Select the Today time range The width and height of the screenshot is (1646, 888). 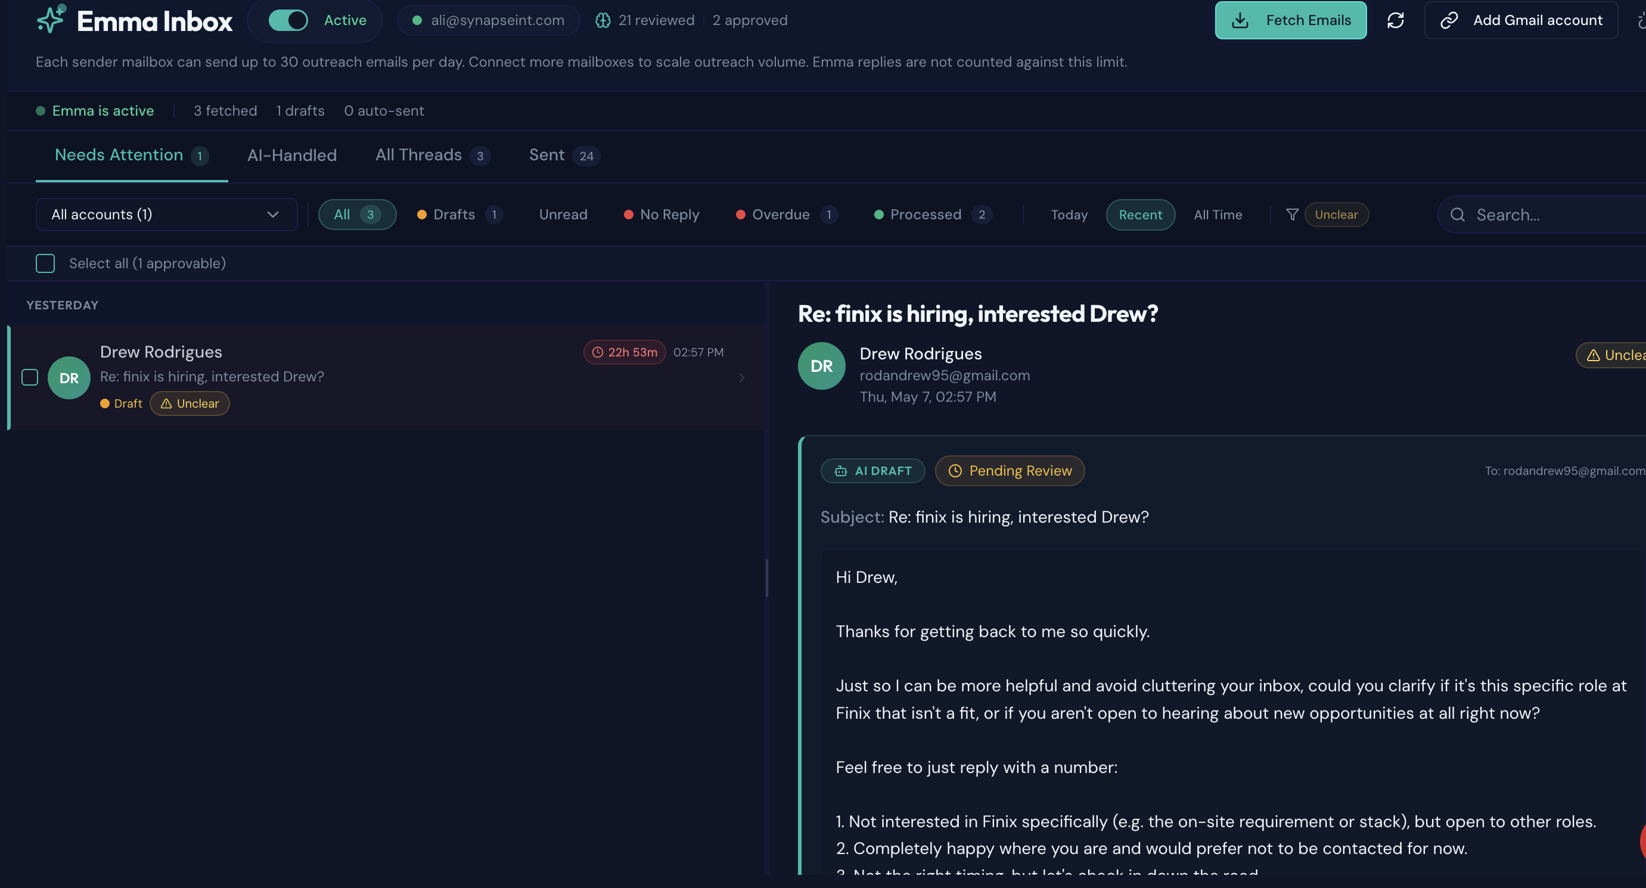click(x=1069, y=215)
